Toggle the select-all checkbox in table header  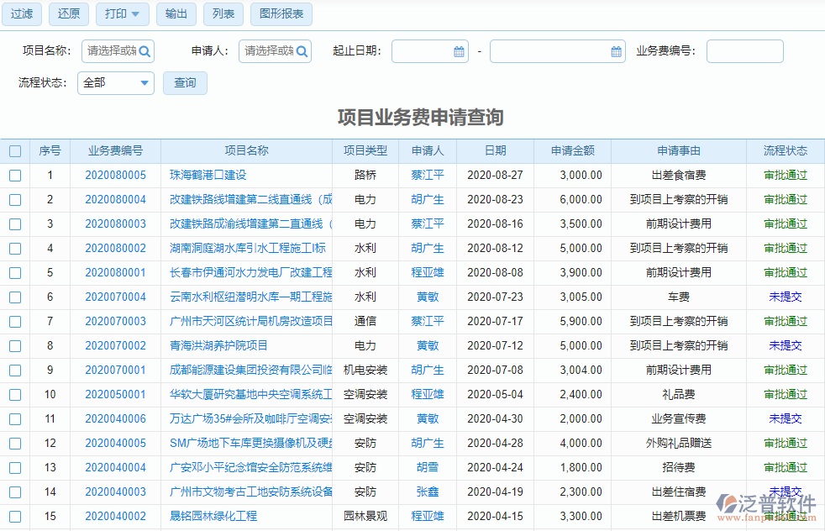coord(14,150)
